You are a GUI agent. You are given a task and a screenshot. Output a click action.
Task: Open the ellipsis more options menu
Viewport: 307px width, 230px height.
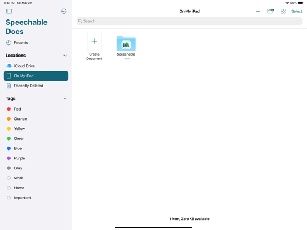point(63,11)
